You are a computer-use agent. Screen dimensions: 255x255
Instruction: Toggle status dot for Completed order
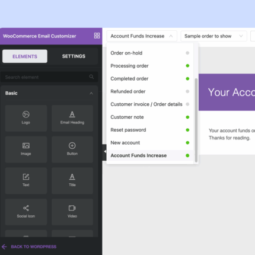pyautogui.click(x=187, y=79)
